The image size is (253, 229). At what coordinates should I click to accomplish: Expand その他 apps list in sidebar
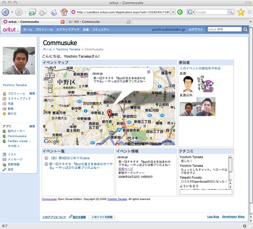13,146
